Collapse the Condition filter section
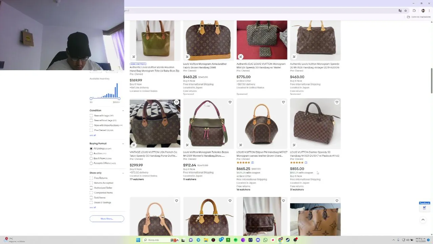433x244 pixels. pyautogui.click(x=123, y=110)
